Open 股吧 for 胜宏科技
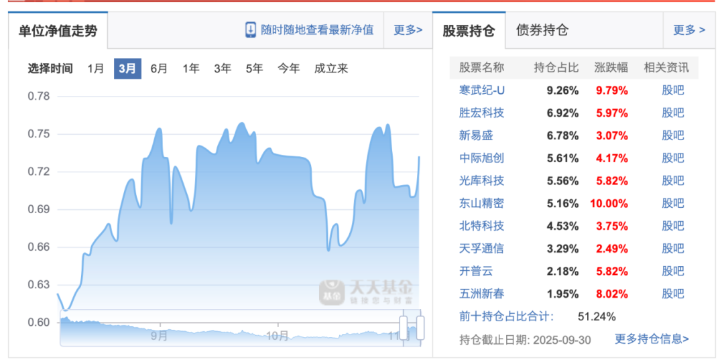The width and height of the screenshot is (724, 360). [673, 113]
